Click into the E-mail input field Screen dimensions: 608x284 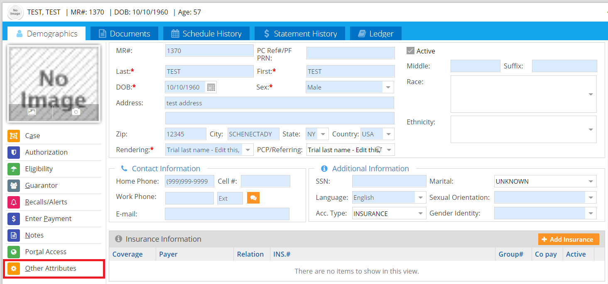pyautogui.click(x=227, y=214)
